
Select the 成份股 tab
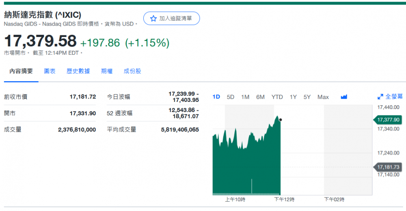pyautogui.click(x=132, y=71)
